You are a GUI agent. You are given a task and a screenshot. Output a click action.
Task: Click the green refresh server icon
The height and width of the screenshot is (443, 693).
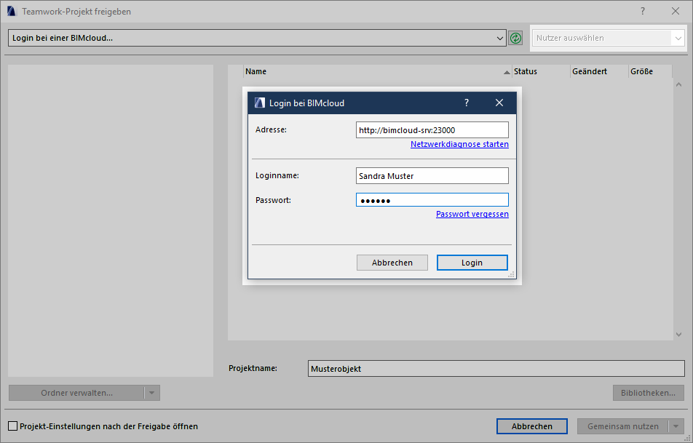(515, 38)
